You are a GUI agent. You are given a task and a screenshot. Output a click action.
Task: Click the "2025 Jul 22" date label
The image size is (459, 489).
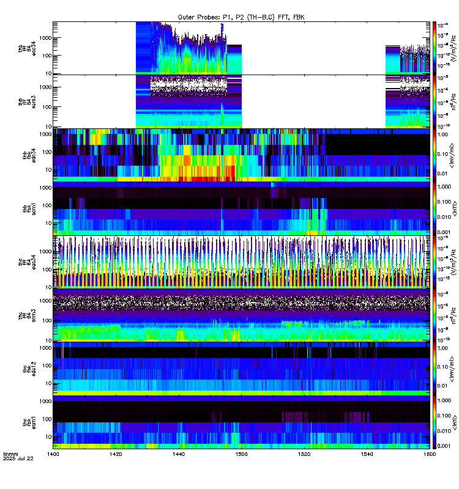point(18,458)
